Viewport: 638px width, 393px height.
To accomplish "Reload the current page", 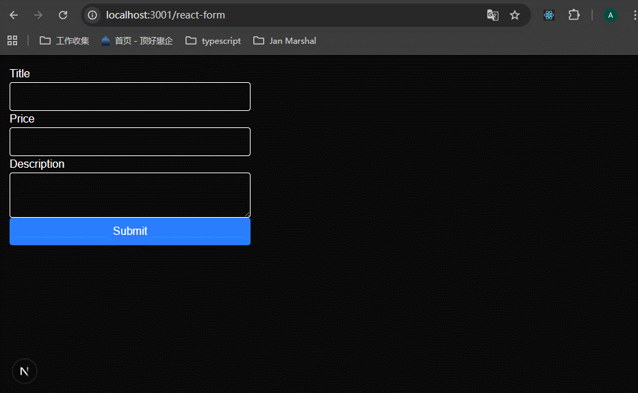I will 63,15.
